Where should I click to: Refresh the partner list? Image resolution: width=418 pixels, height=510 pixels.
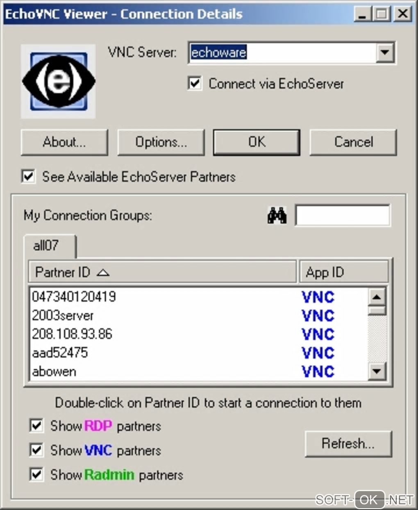click(x=348, y=444)
